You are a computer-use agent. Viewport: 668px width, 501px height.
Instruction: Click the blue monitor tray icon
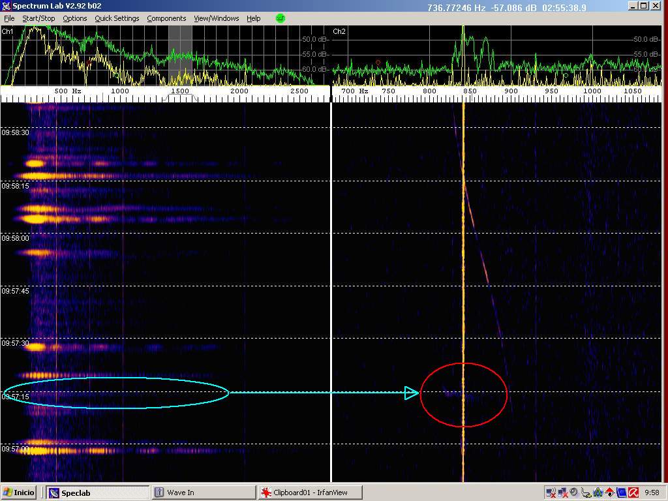point(620,493)
